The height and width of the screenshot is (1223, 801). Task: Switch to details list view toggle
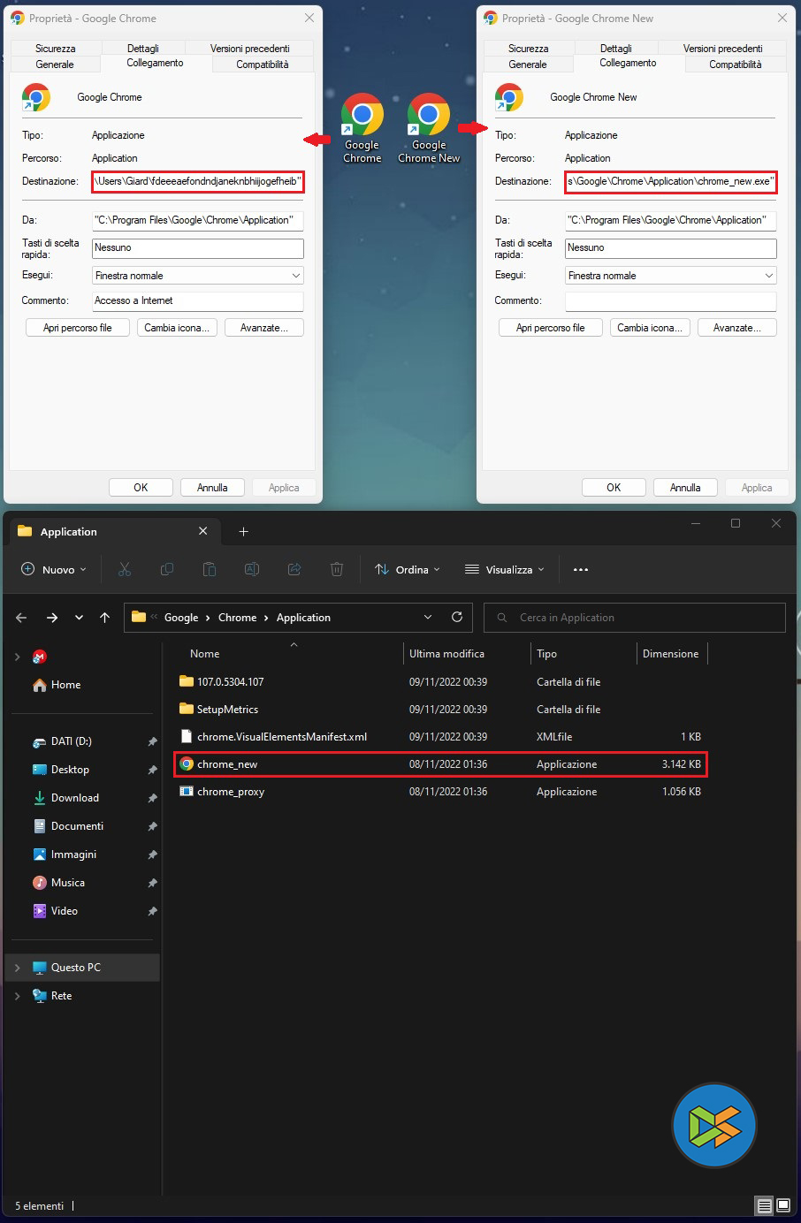[765, 1205]
